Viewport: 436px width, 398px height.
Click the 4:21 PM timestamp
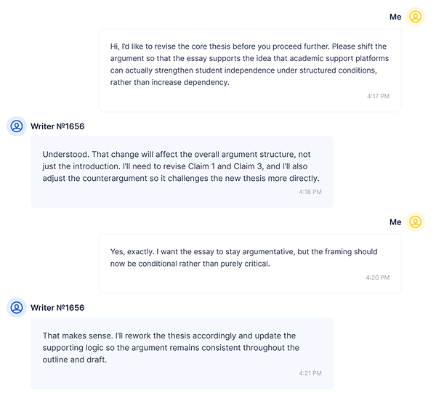[310, 373]
